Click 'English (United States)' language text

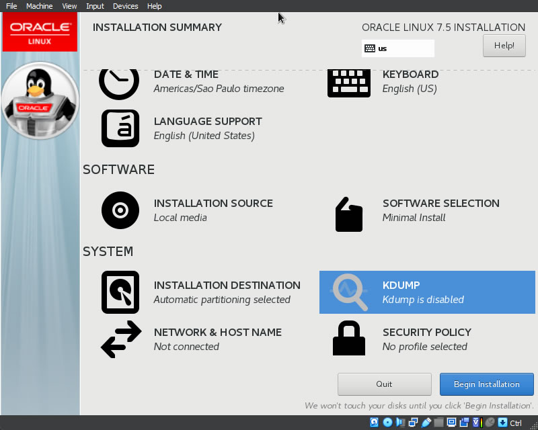pos(204,136)
